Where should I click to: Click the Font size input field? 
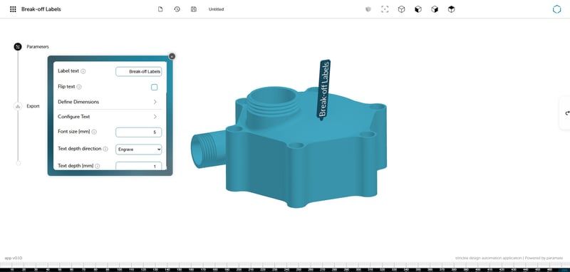(x=139, y=132)
